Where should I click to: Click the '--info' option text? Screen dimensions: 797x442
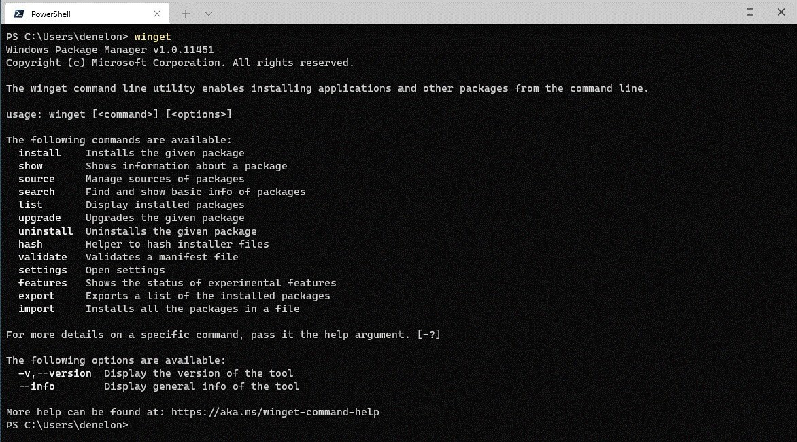37,386
